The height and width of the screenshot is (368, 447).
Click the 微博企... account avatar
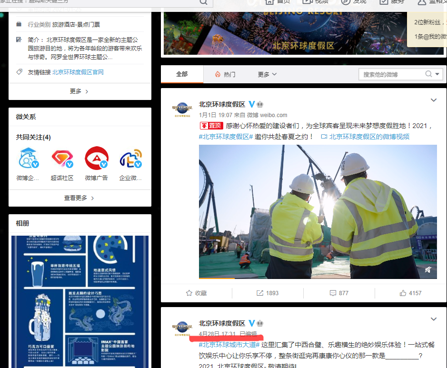click(28, 158)
